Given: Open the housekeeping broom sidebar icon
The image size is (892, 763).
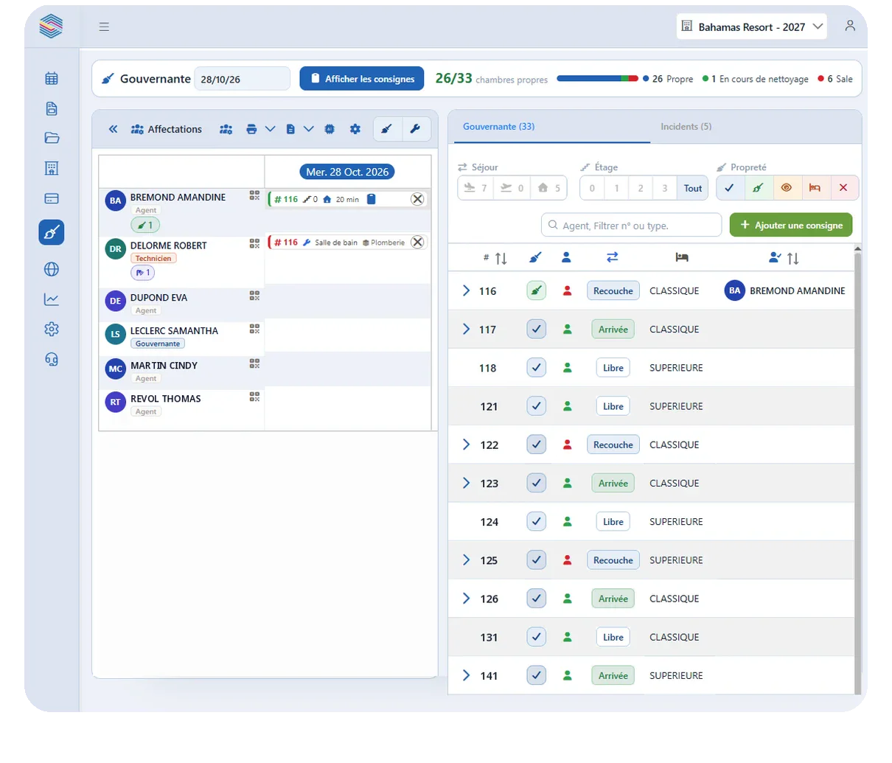Looking at the screenshot, I should 52,233.
